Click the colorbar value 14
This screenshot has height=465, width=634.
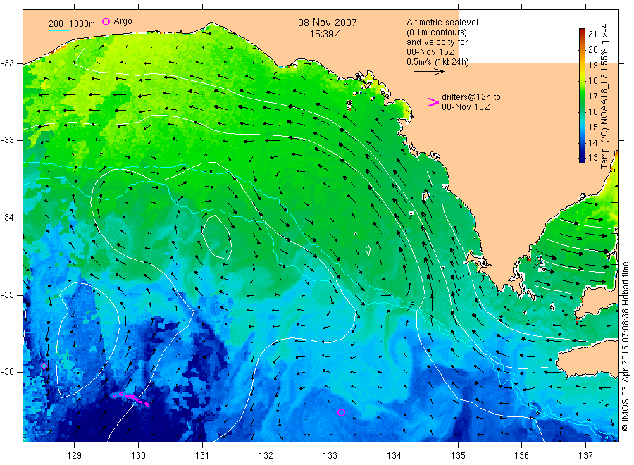point(592,142)
